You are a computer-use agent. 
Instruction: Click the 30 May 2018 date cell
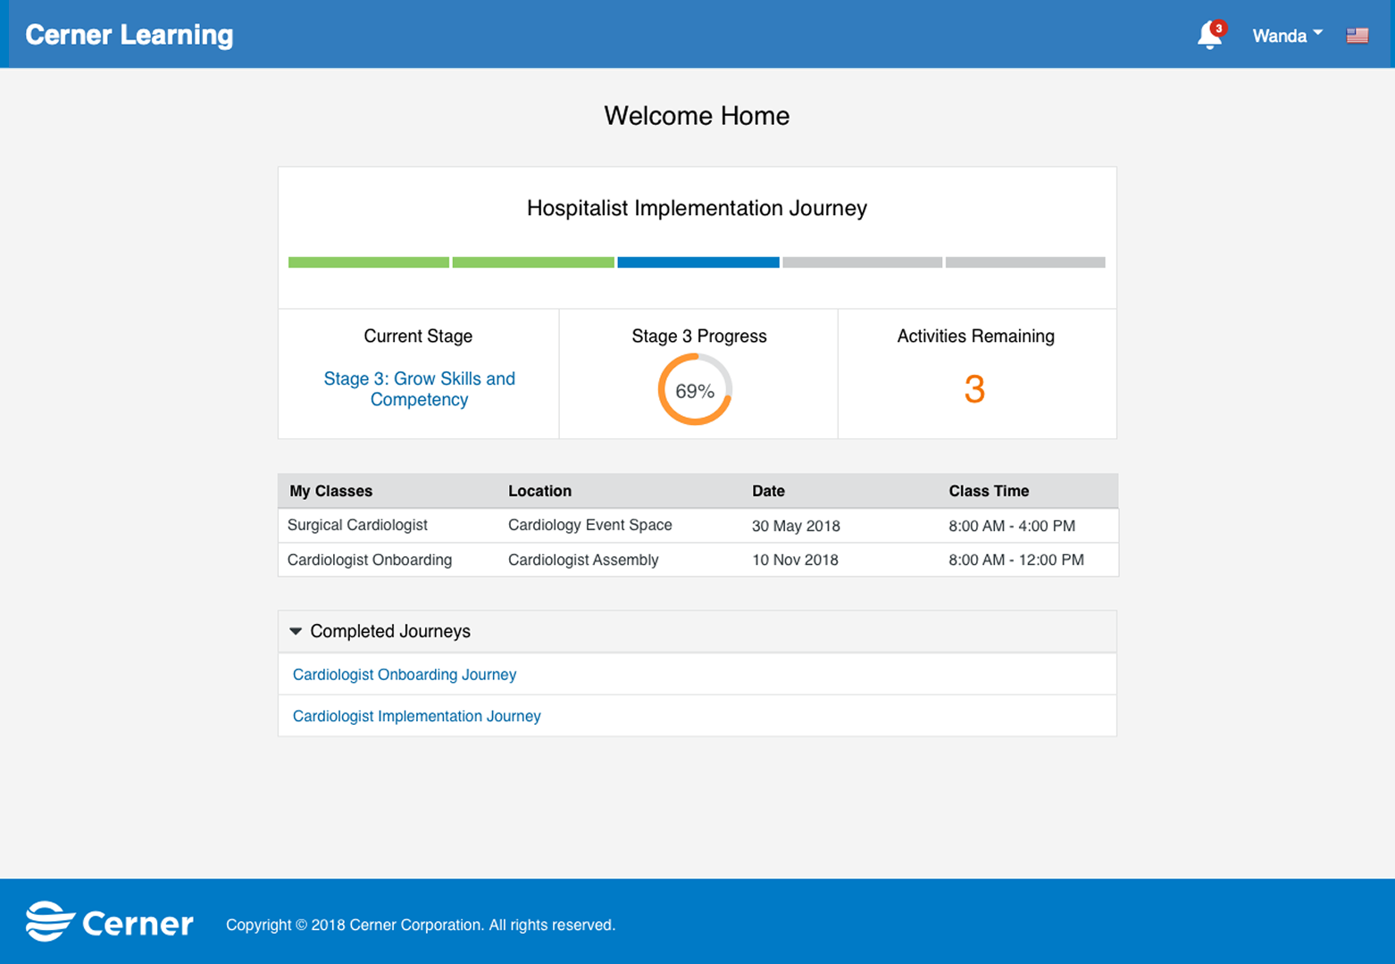(796, 526)
